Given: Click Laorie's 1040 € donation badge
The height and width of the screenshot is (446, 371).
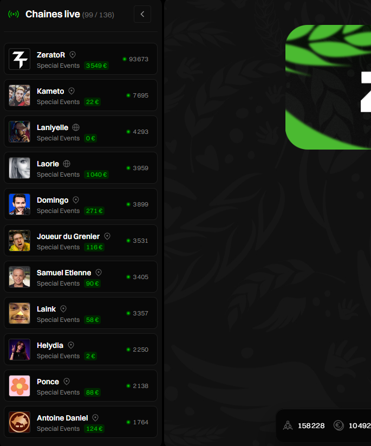Looking at the screenshot, I should coord(96,174).
